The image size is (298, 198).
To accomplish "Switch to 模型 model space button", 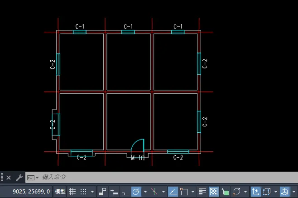I will click(x=60, y=192).
